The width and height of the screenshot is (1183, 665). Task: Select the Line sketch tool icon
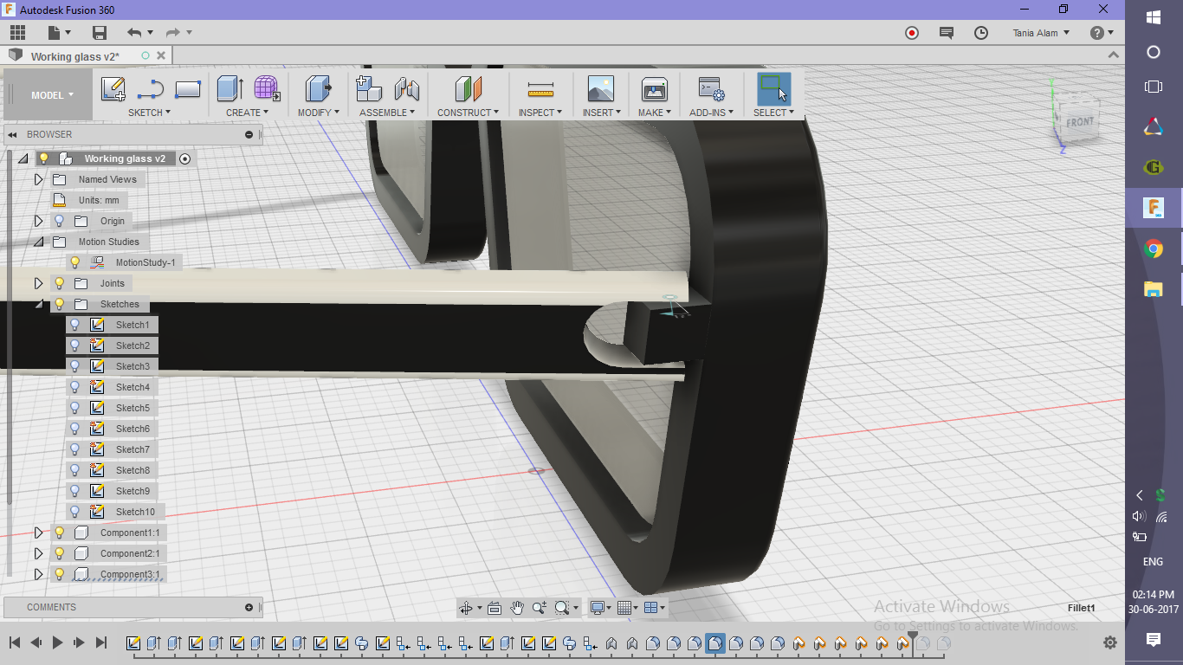pyautogui.click(x=151, y=88)
